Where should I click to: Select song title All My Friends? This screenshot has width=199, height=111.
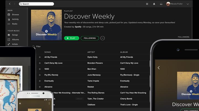[51, 57]
